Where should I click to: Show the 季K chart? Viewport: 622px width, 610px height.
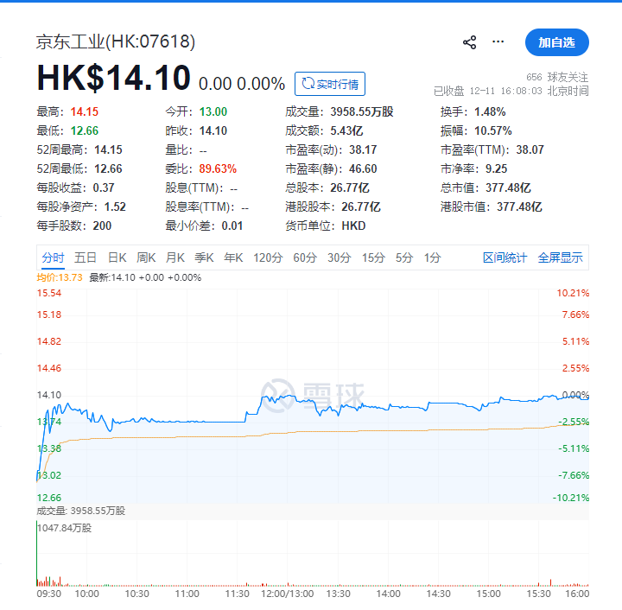(x=204, y=257)
